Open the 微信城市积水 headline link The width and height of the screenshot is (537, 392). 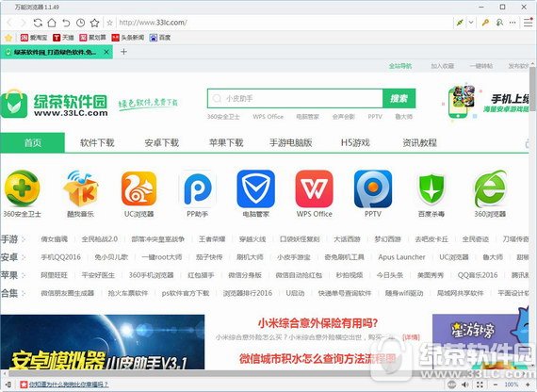317,359
